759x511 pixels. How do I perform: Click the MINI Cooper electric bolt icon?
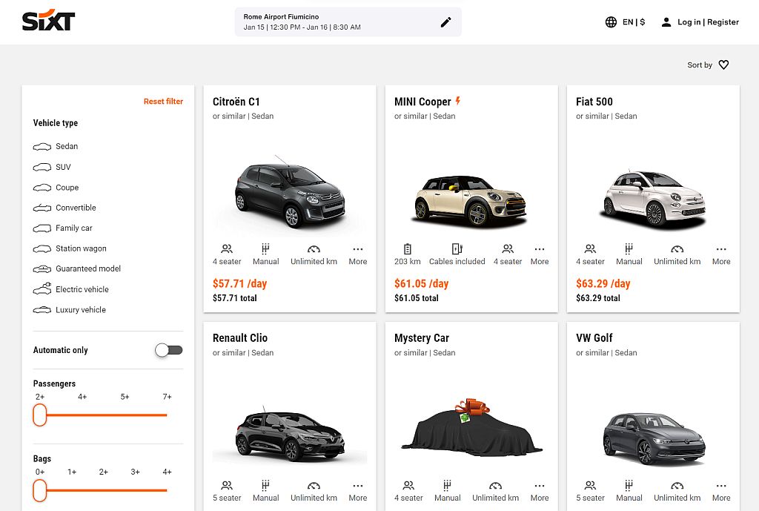(457, 101)
